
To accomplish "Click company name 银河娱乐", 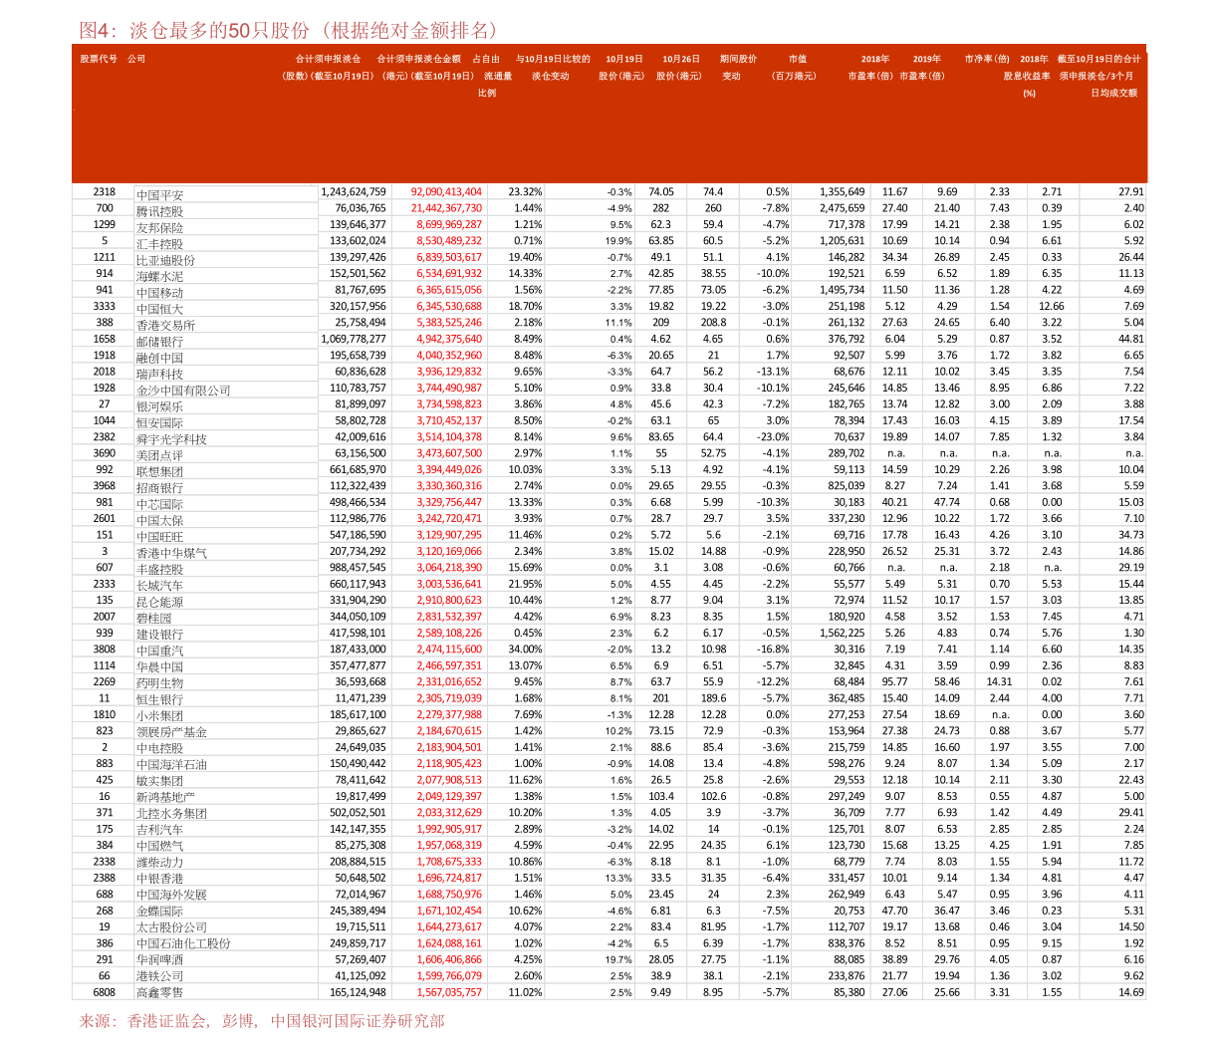I will point(160,406).
